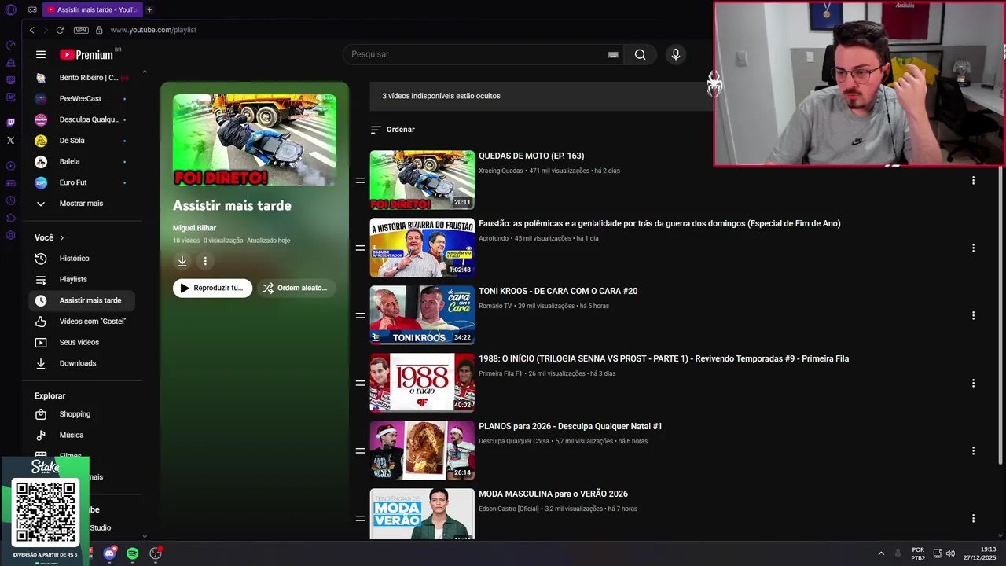The image size is (1006, 566).
Task: Open Euro Fut subscription channel
Action: 83,182
